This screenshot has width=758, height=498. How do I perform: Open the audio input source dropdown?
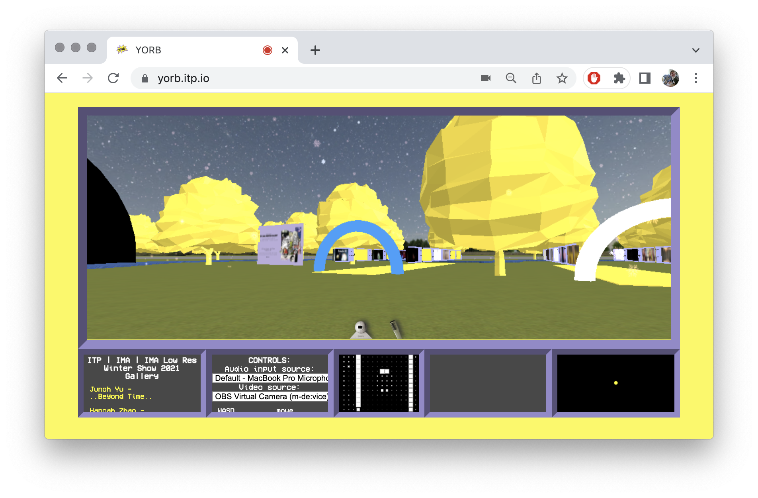tap(271, 378)
